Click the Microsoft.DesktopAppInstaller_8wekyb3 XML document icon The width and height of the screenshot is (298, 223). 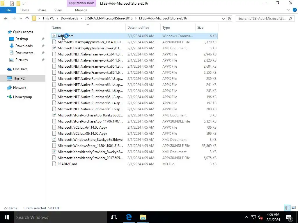(54, 48)
